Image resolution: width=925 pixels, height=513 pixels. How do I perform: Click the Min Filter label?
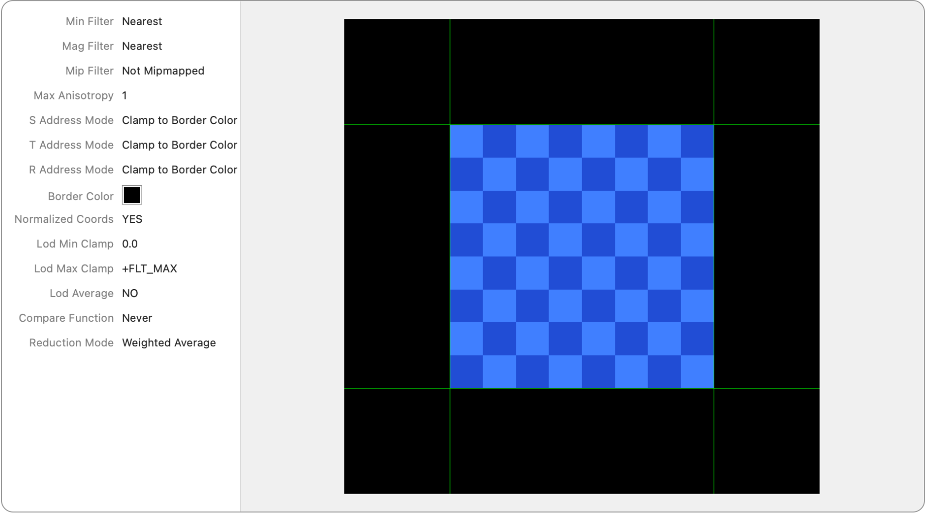[89, 22]
